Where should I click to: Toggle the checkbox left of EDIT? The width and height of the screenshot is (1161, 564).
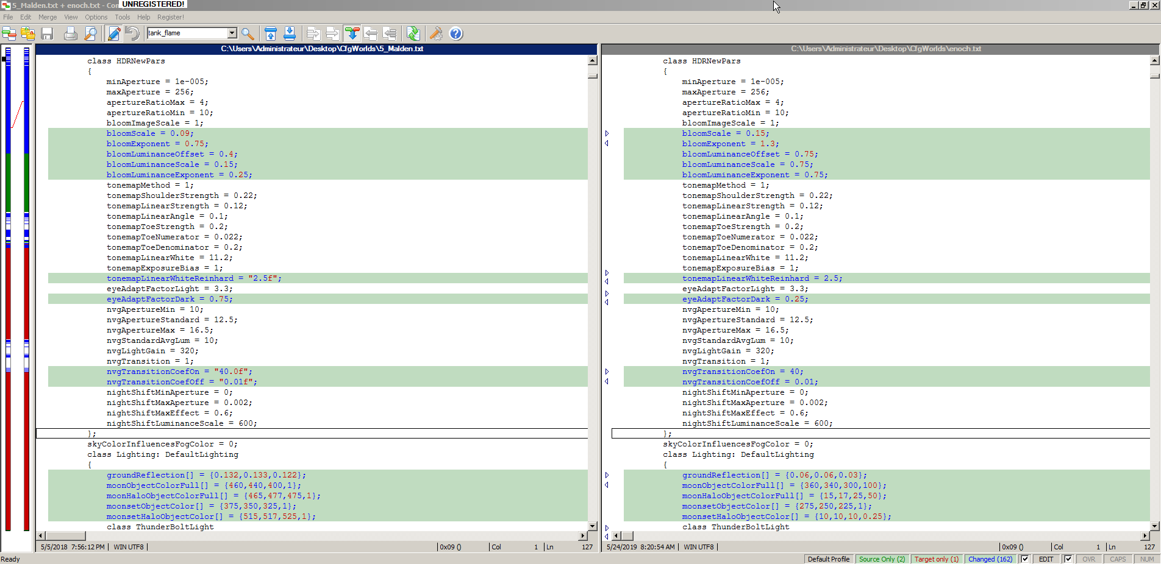click(1025, 559)
